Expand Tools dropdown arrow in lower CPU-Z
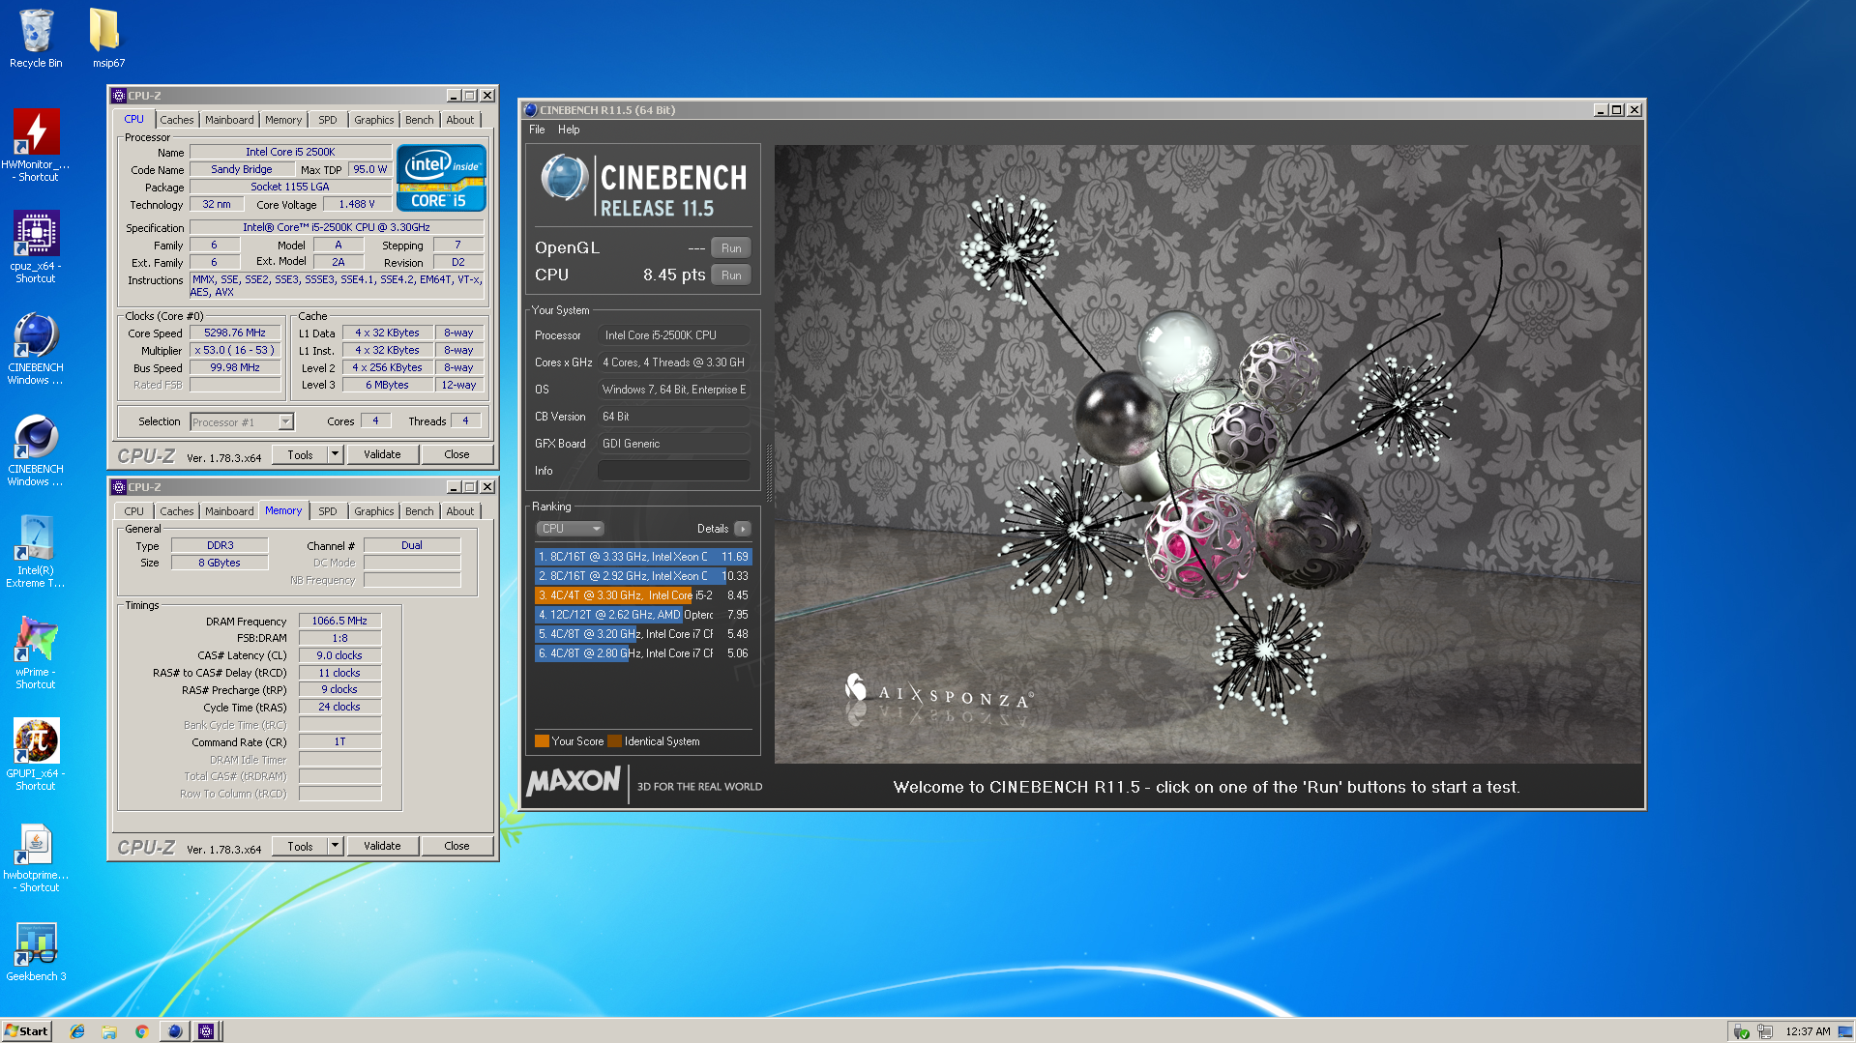This screenshot has height=1043, width=1856. click(336, 846)
